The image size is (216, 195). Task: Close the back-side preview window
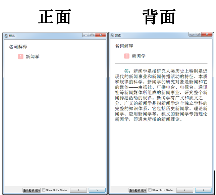(x=207, y=34)
